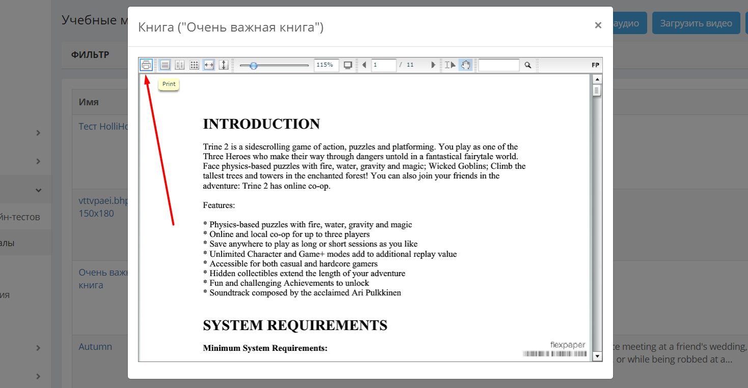
Task: Go to the next page with the right arrow
Action: [x=433, y=65]
